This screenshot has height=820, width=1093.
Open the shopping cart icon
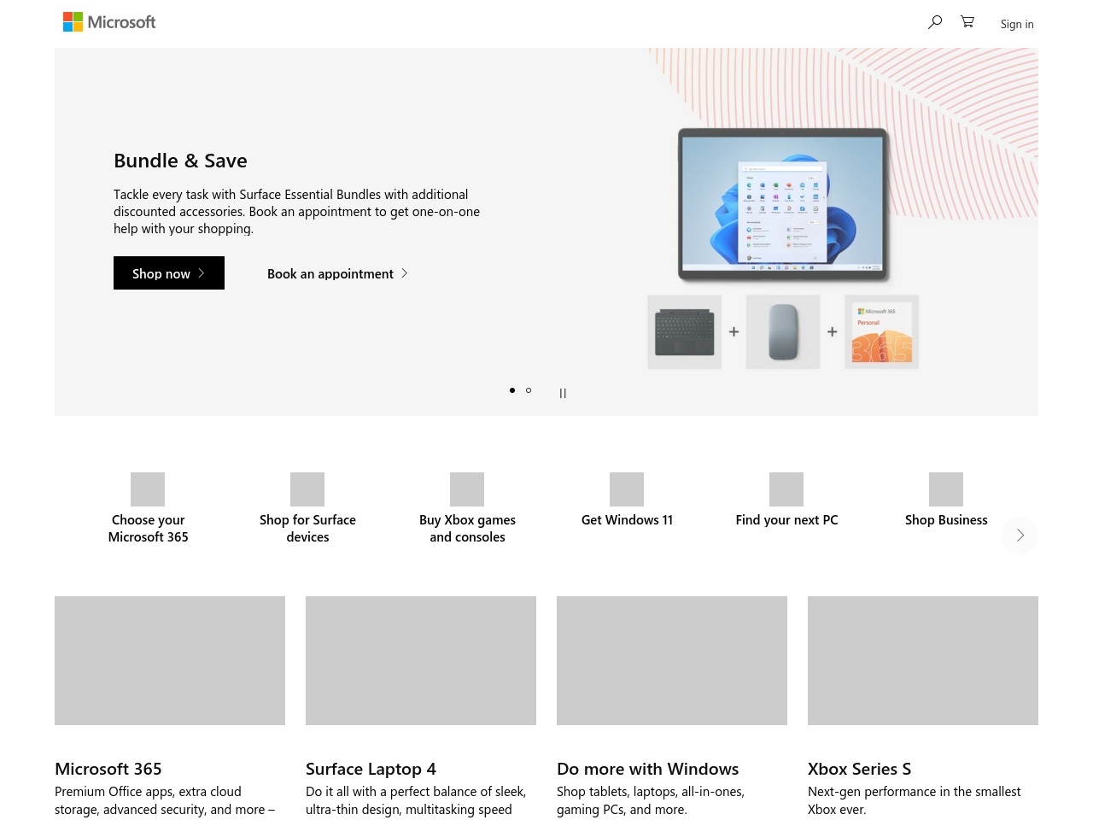[x=967, y=22]
